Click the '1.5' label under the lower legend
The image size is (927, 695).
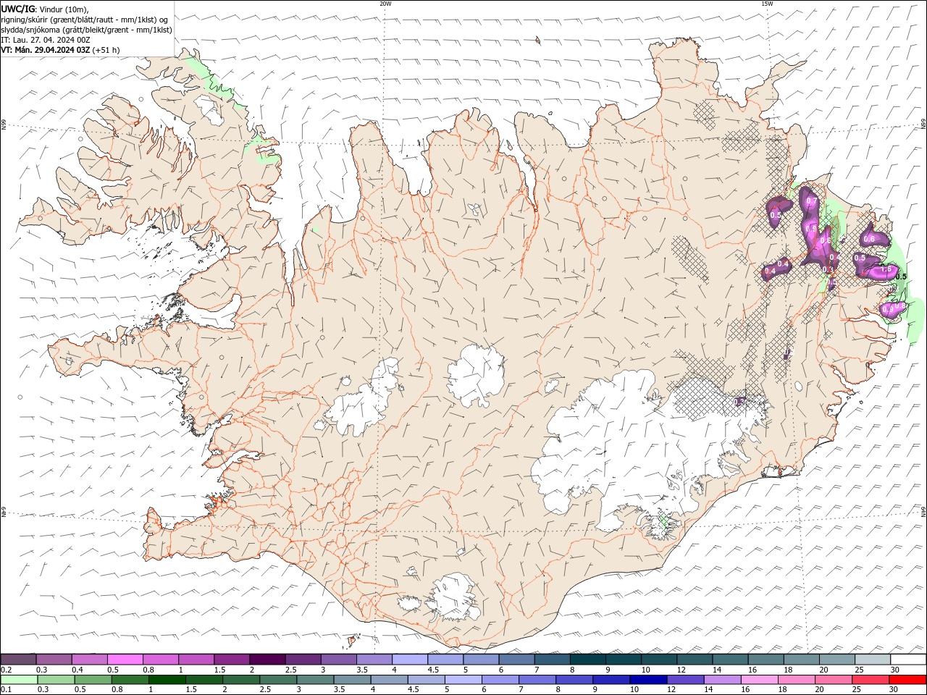click(x=192, y=689)
